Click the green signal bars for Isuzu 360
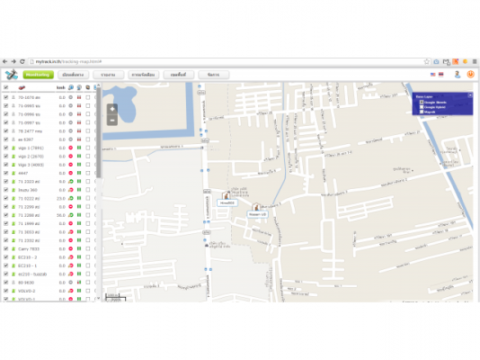Viewport: 480px width, 360px height. coord(79,190)
